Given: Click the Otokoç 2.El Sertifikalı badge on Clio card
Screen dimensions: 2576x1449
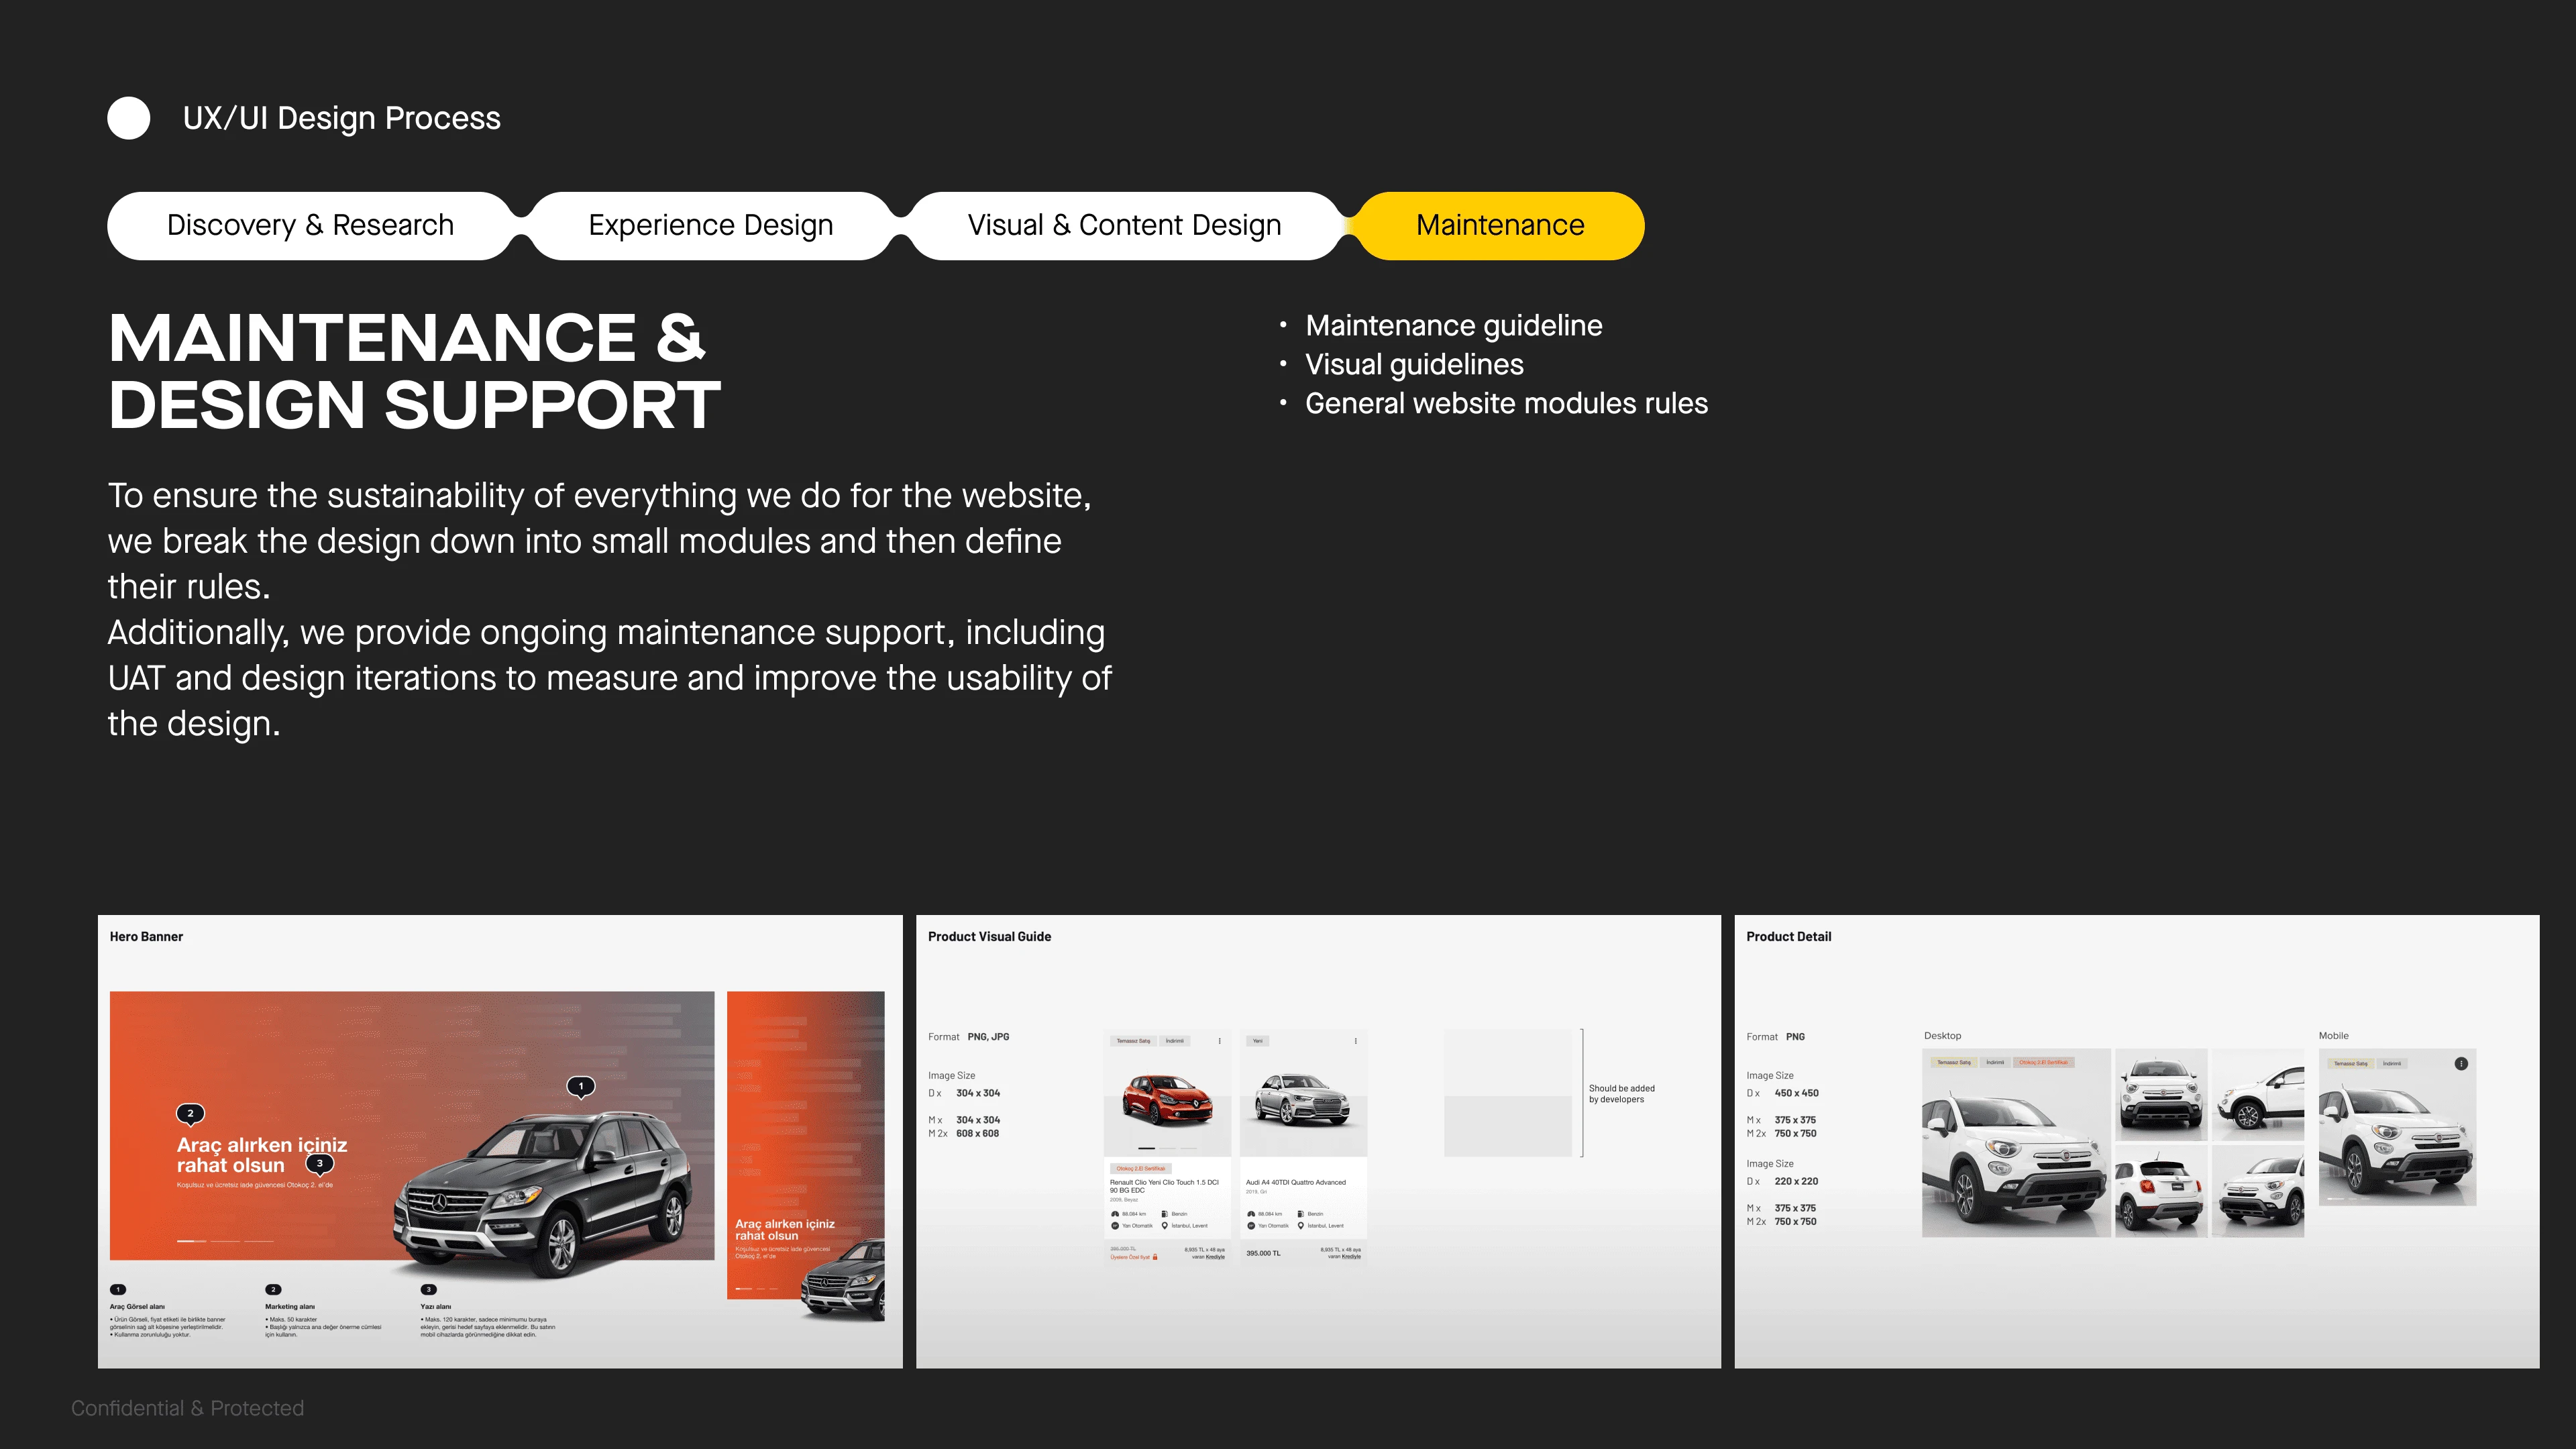Looking at the screenshot, I should tap(1140, 1168).
